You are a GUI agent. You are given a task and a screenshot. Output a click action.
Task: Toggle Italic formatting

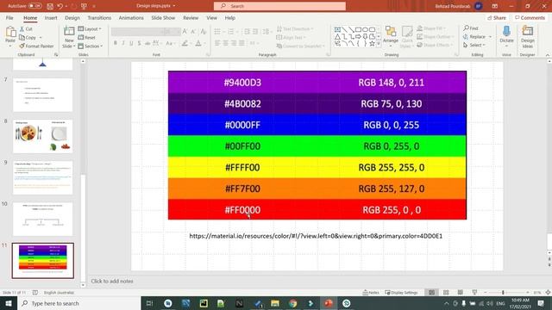coord(123,43)
